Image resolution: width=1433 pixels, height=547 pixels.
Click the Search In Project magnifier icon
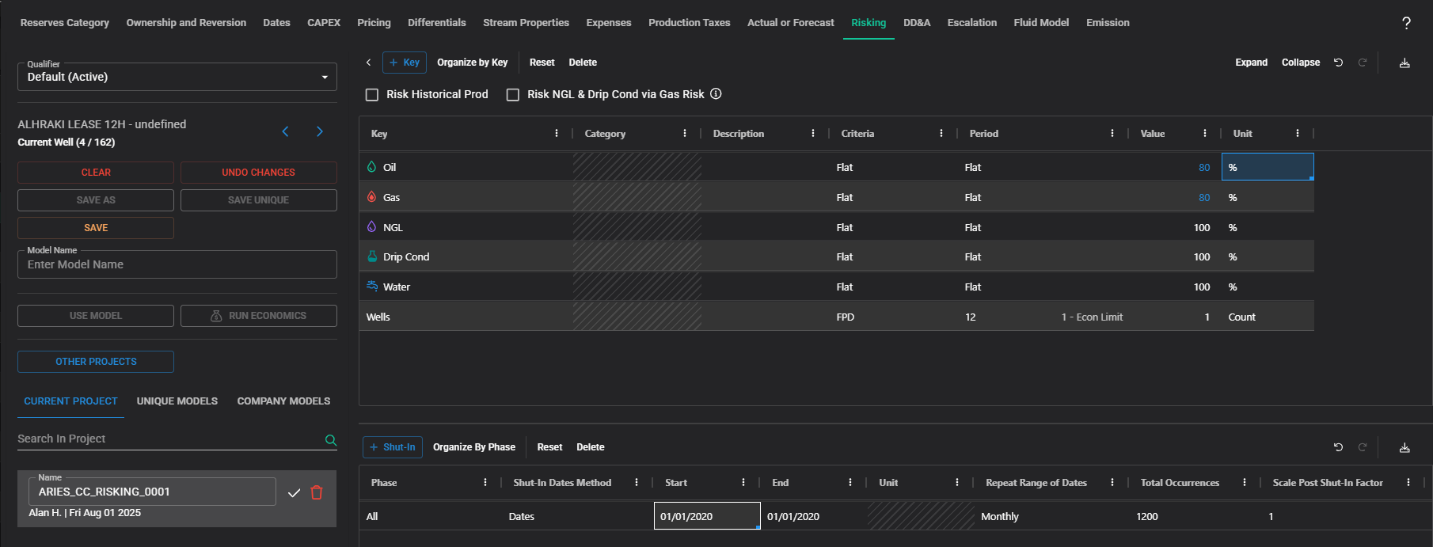(x=331, y=440)
